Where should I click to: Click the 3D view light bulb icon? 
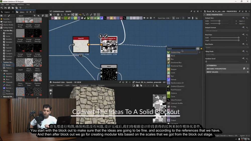pos(51,94)
